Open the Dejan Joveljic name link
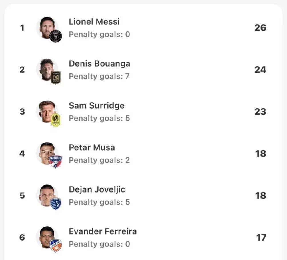This screenshot has height=260, width=287. 97,189
